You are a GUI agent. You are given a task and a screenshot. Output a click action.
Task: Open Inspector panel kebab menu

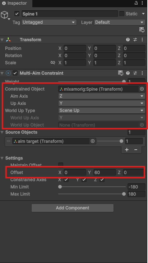pos(142,3)
